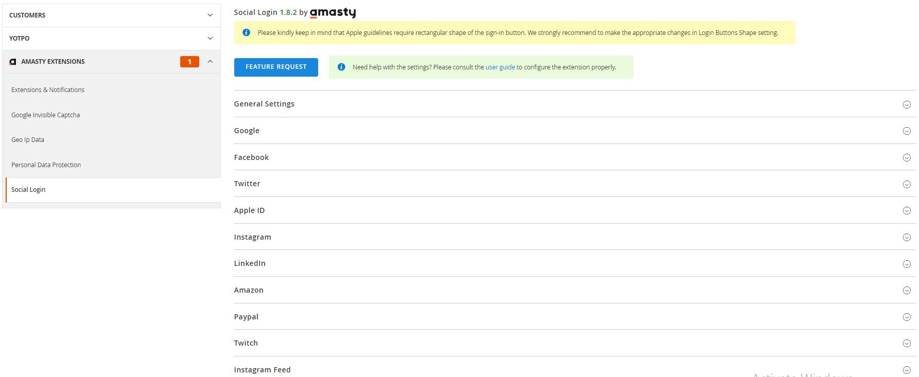Click the Amasty logo icon in sidebar
The height and width of the screenshot is (377, 919).
13,62
